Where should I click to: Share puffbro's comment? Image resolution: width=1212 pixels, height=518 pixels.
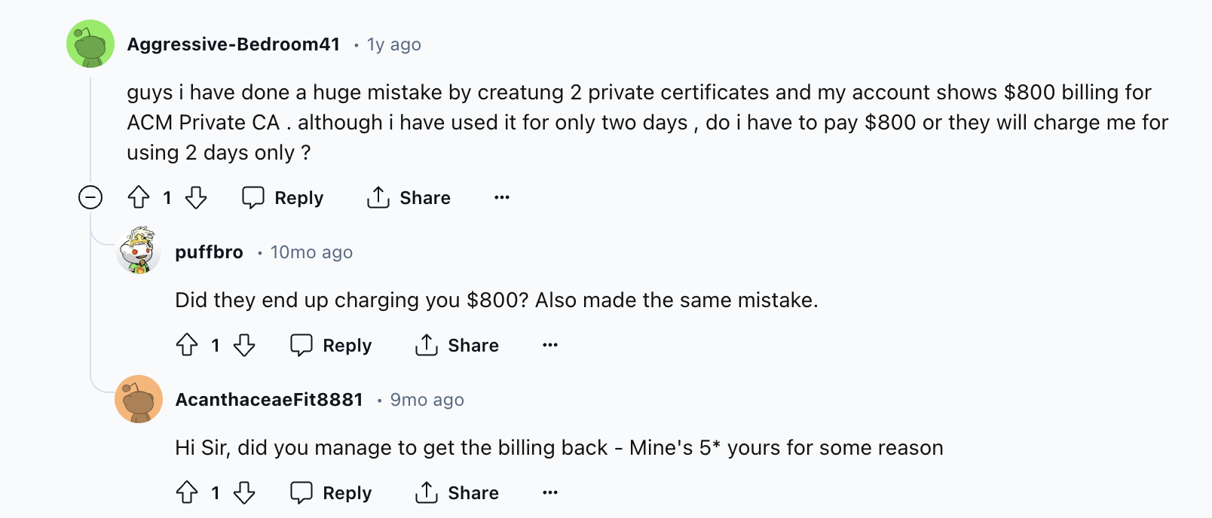(457, 346)
